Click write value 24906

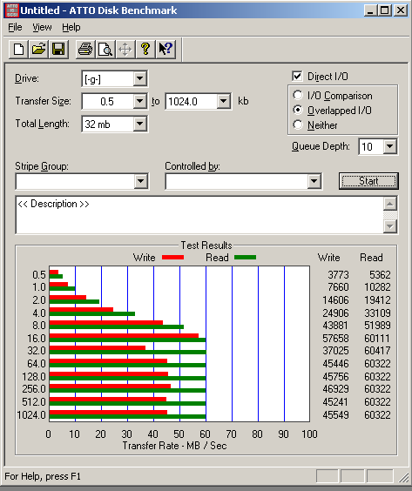335,313
